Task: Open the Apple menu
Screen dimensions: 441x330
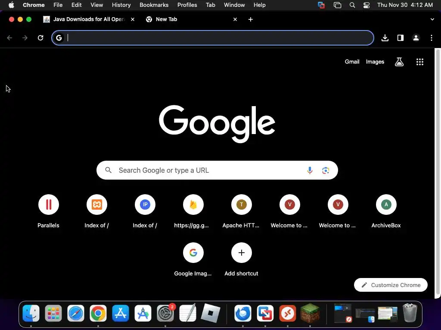Action: click(x=11, y=5)
